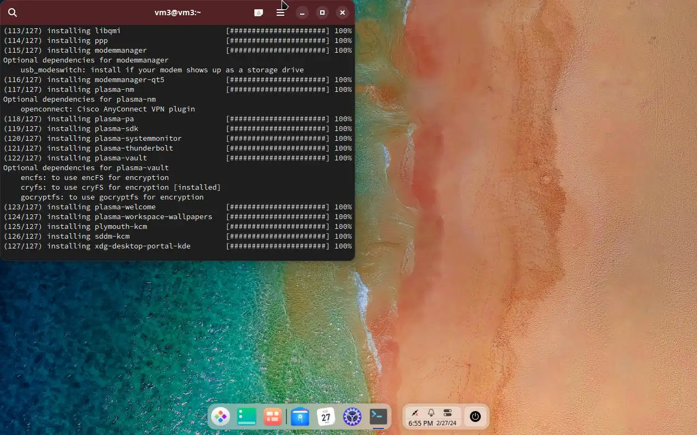Click the 'encfs: to use encFS' line
The height and width of the screenshot is (435, 697).
(95, 178)
